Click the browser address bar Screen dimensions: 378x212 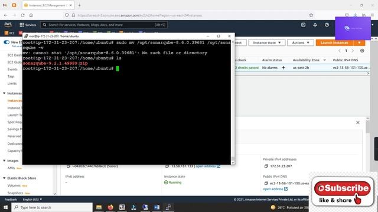click(x=188, y=15)
